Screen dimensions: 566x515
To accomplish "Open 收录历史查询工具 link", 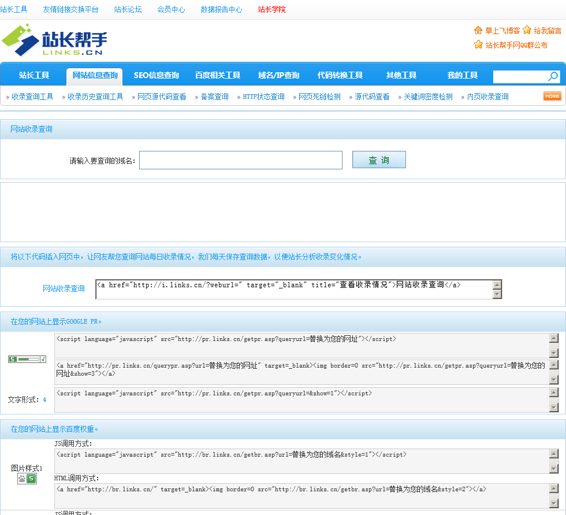I will tap(95, 97).
